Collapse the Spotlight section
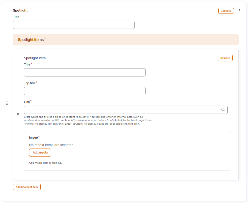 pos(226,11)
